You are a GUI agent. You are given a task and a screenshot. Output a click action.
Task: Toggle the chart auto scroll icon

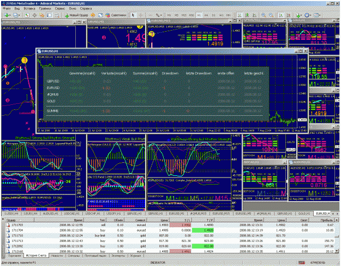281,15
